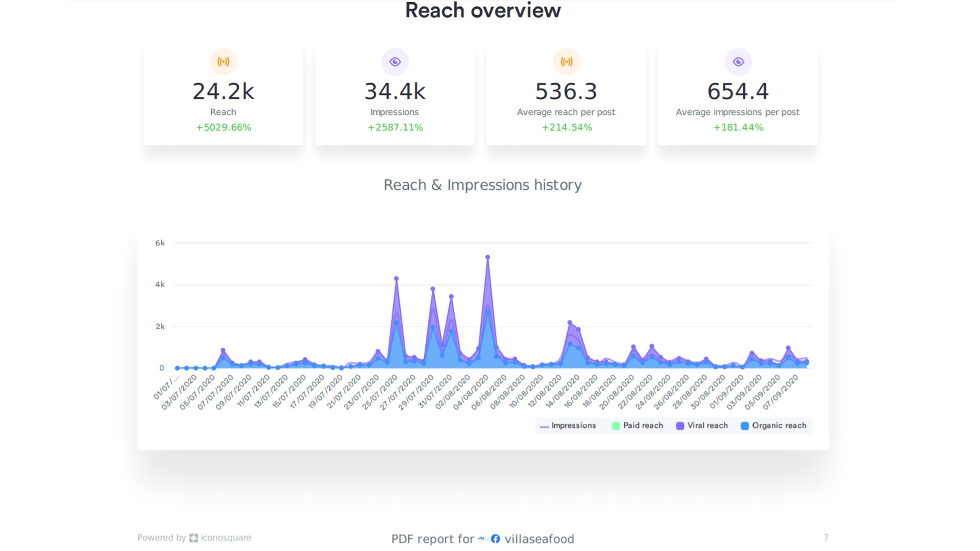Click the Reach & Impressions history title
This screenshot has height=551, width=980.
(482, 185)
